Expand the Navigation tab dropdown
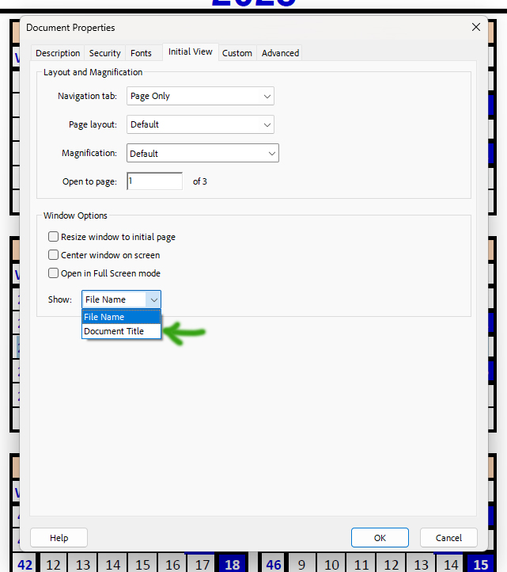The image size is (507, 572). tap(200, 96)
